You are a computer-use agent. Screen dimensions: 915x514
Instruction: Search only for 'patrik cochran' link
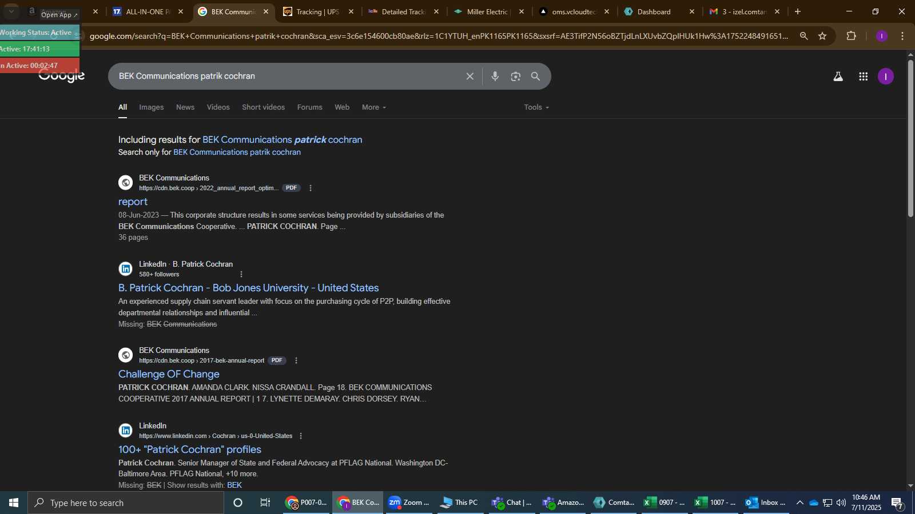237,152
